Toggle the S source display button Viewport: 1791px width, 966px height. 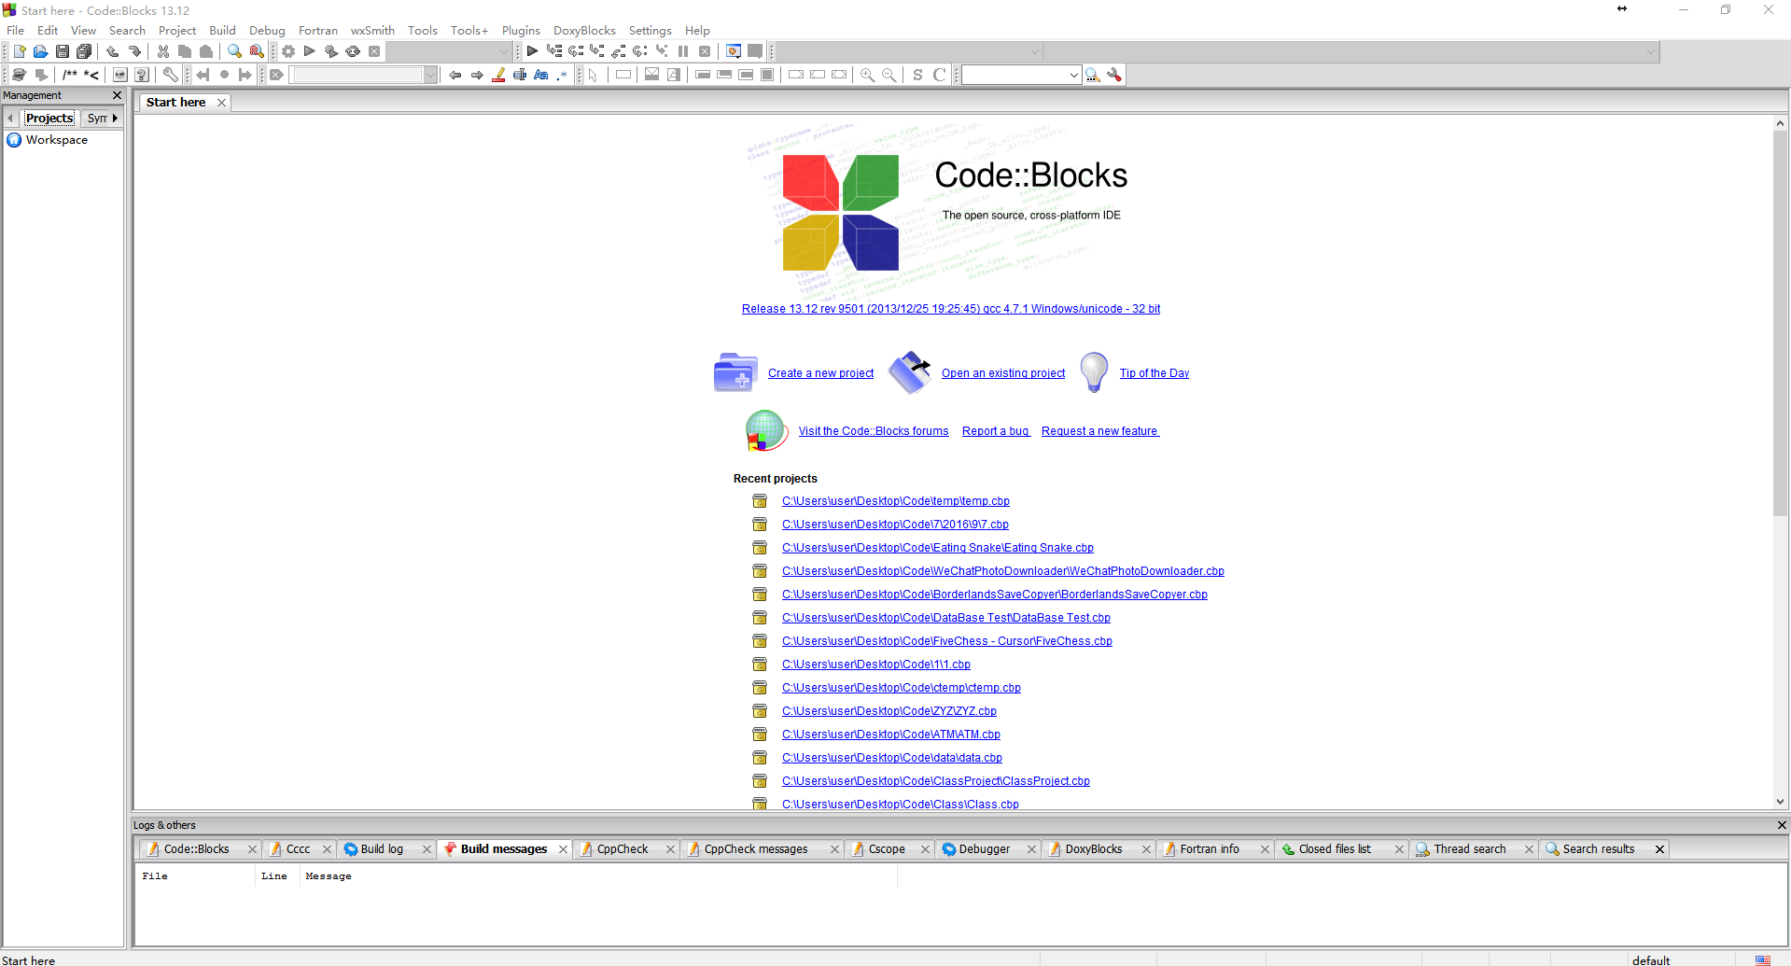pyautogui.click(x=917, y=75)
